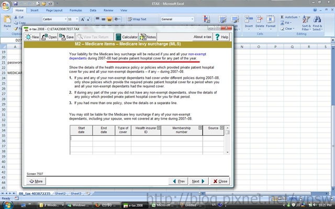Viewport: 335px width, 209px height.
Task: Click the Conditional Formatting icon
Action: pos(206,19)
